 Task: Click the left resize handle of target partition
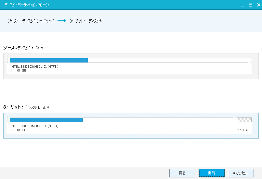(7, 120)
